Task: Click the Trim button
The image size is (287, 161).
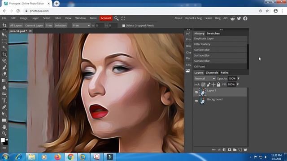Action: click(x=49, y=25)
